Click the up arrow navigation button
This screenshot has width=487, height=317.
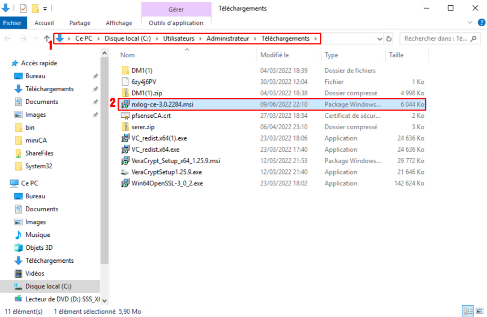pos(46,39)
